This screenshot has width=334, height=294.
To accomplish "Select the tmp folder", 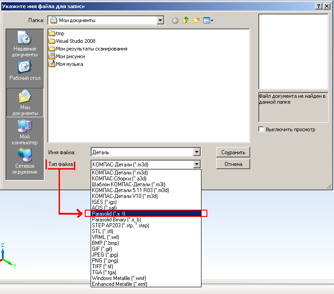I will (56, 33).
